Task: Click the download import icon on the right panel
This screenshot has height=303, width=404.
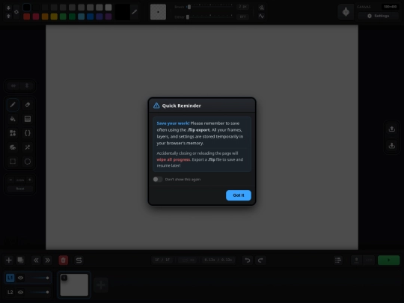Action: (x=391, y=146)
